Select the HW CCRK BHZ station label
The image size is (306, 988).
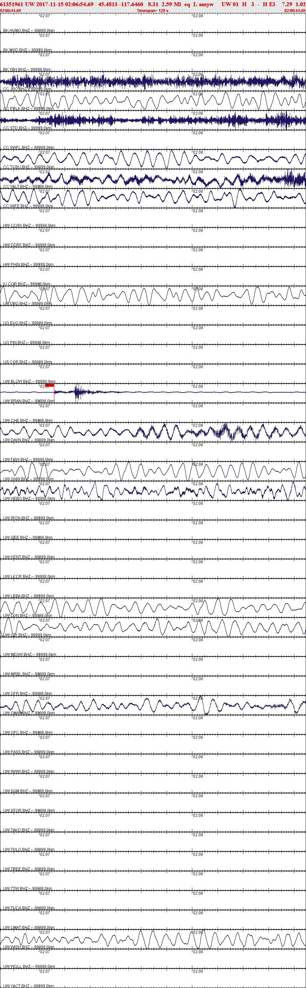point(29,226)
